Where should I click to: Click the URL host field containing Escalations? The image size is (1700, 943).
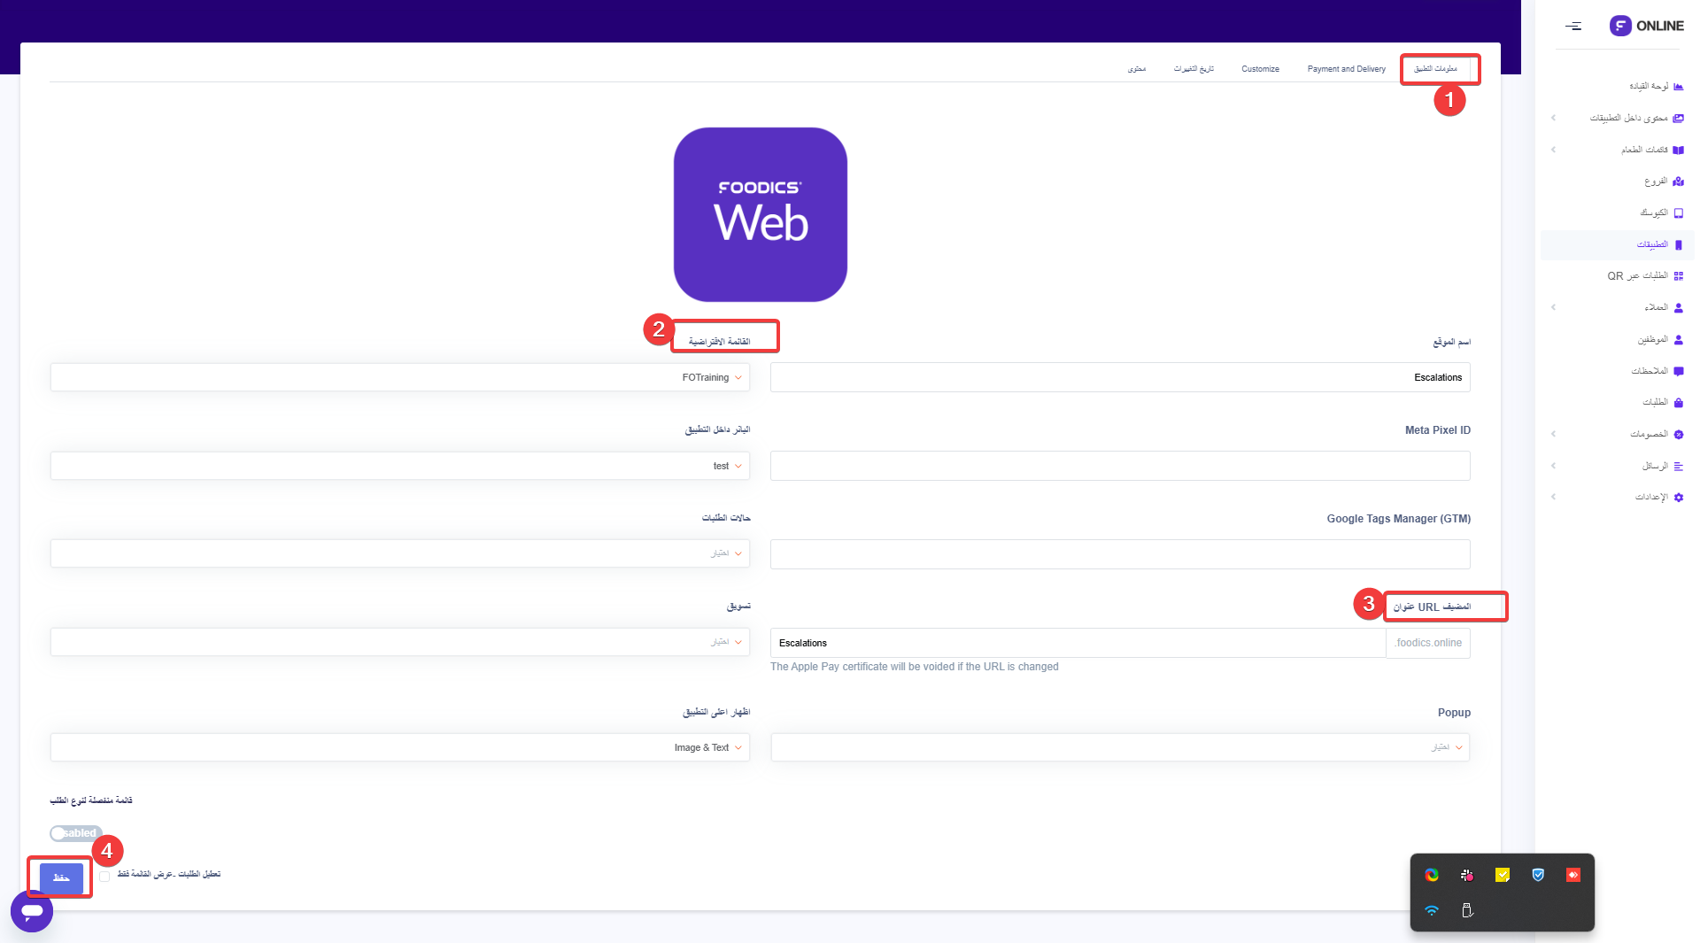click(x=1078, y=643)
